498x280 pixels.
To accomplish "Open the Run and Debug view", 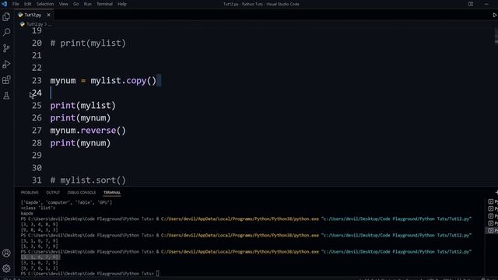I will [6, 64].
